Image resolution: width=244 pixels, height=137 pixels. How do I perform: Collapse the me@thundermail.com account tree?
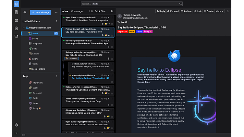click(x=23, y=28)
